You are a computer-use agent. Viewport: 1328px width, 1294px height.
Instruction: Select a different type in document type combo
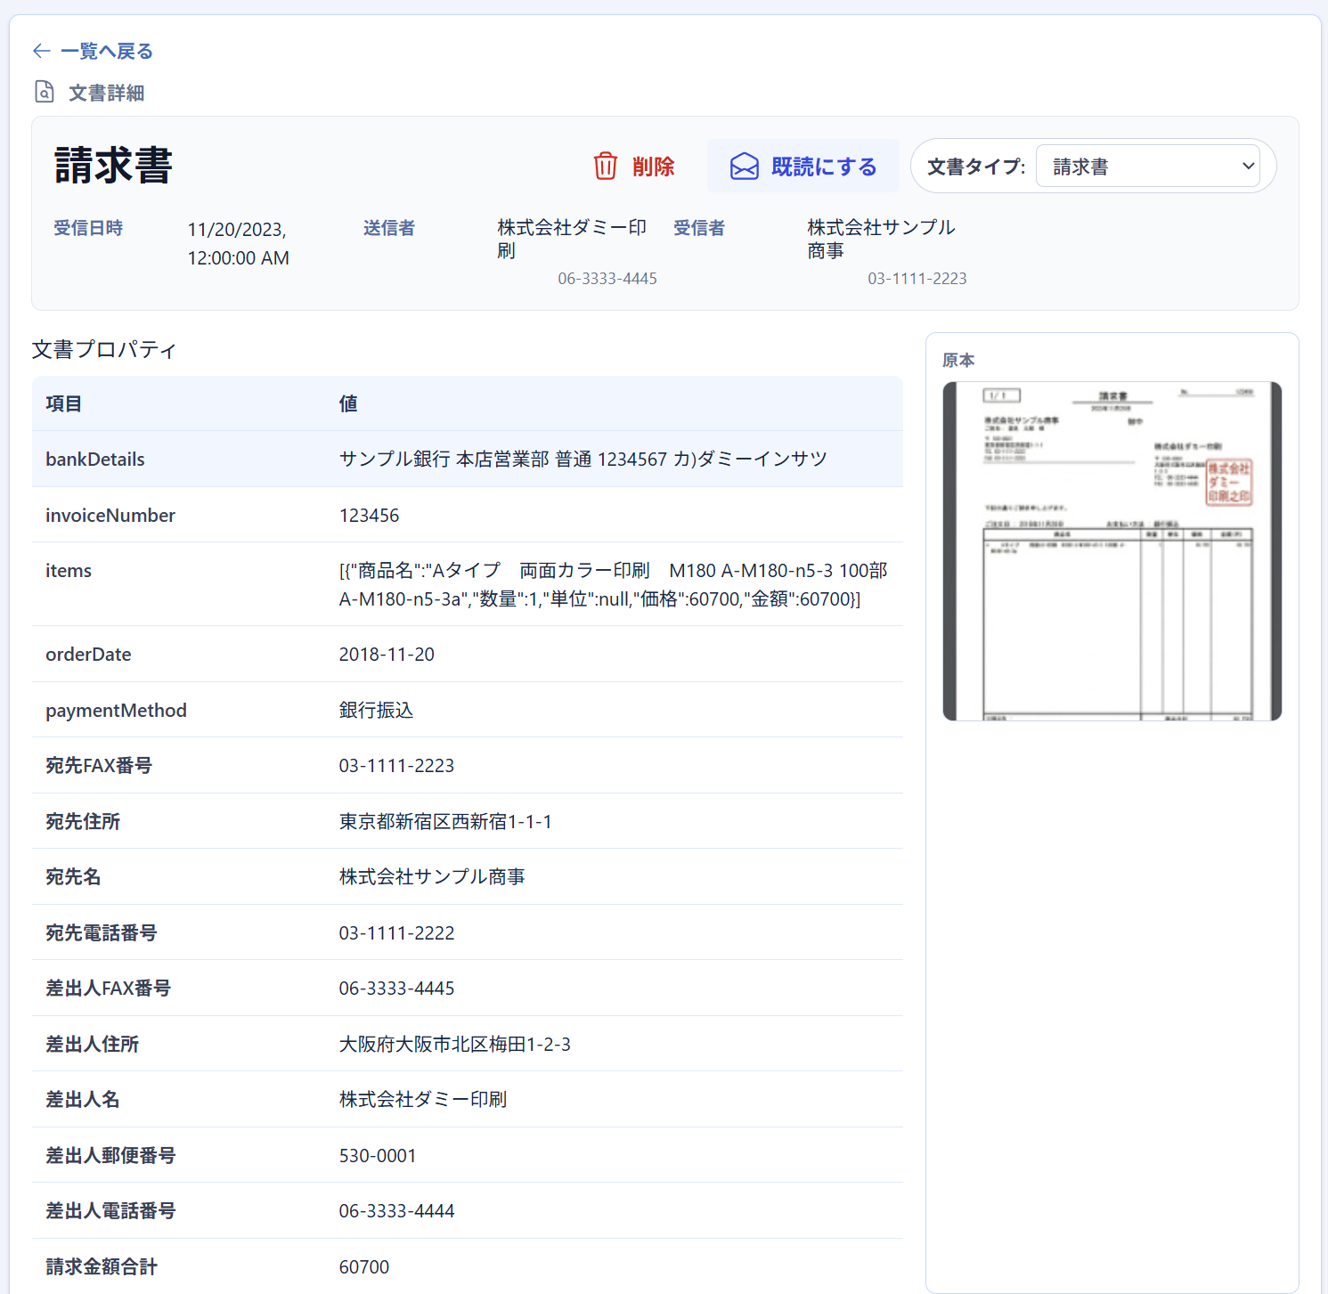[1150, 166]
